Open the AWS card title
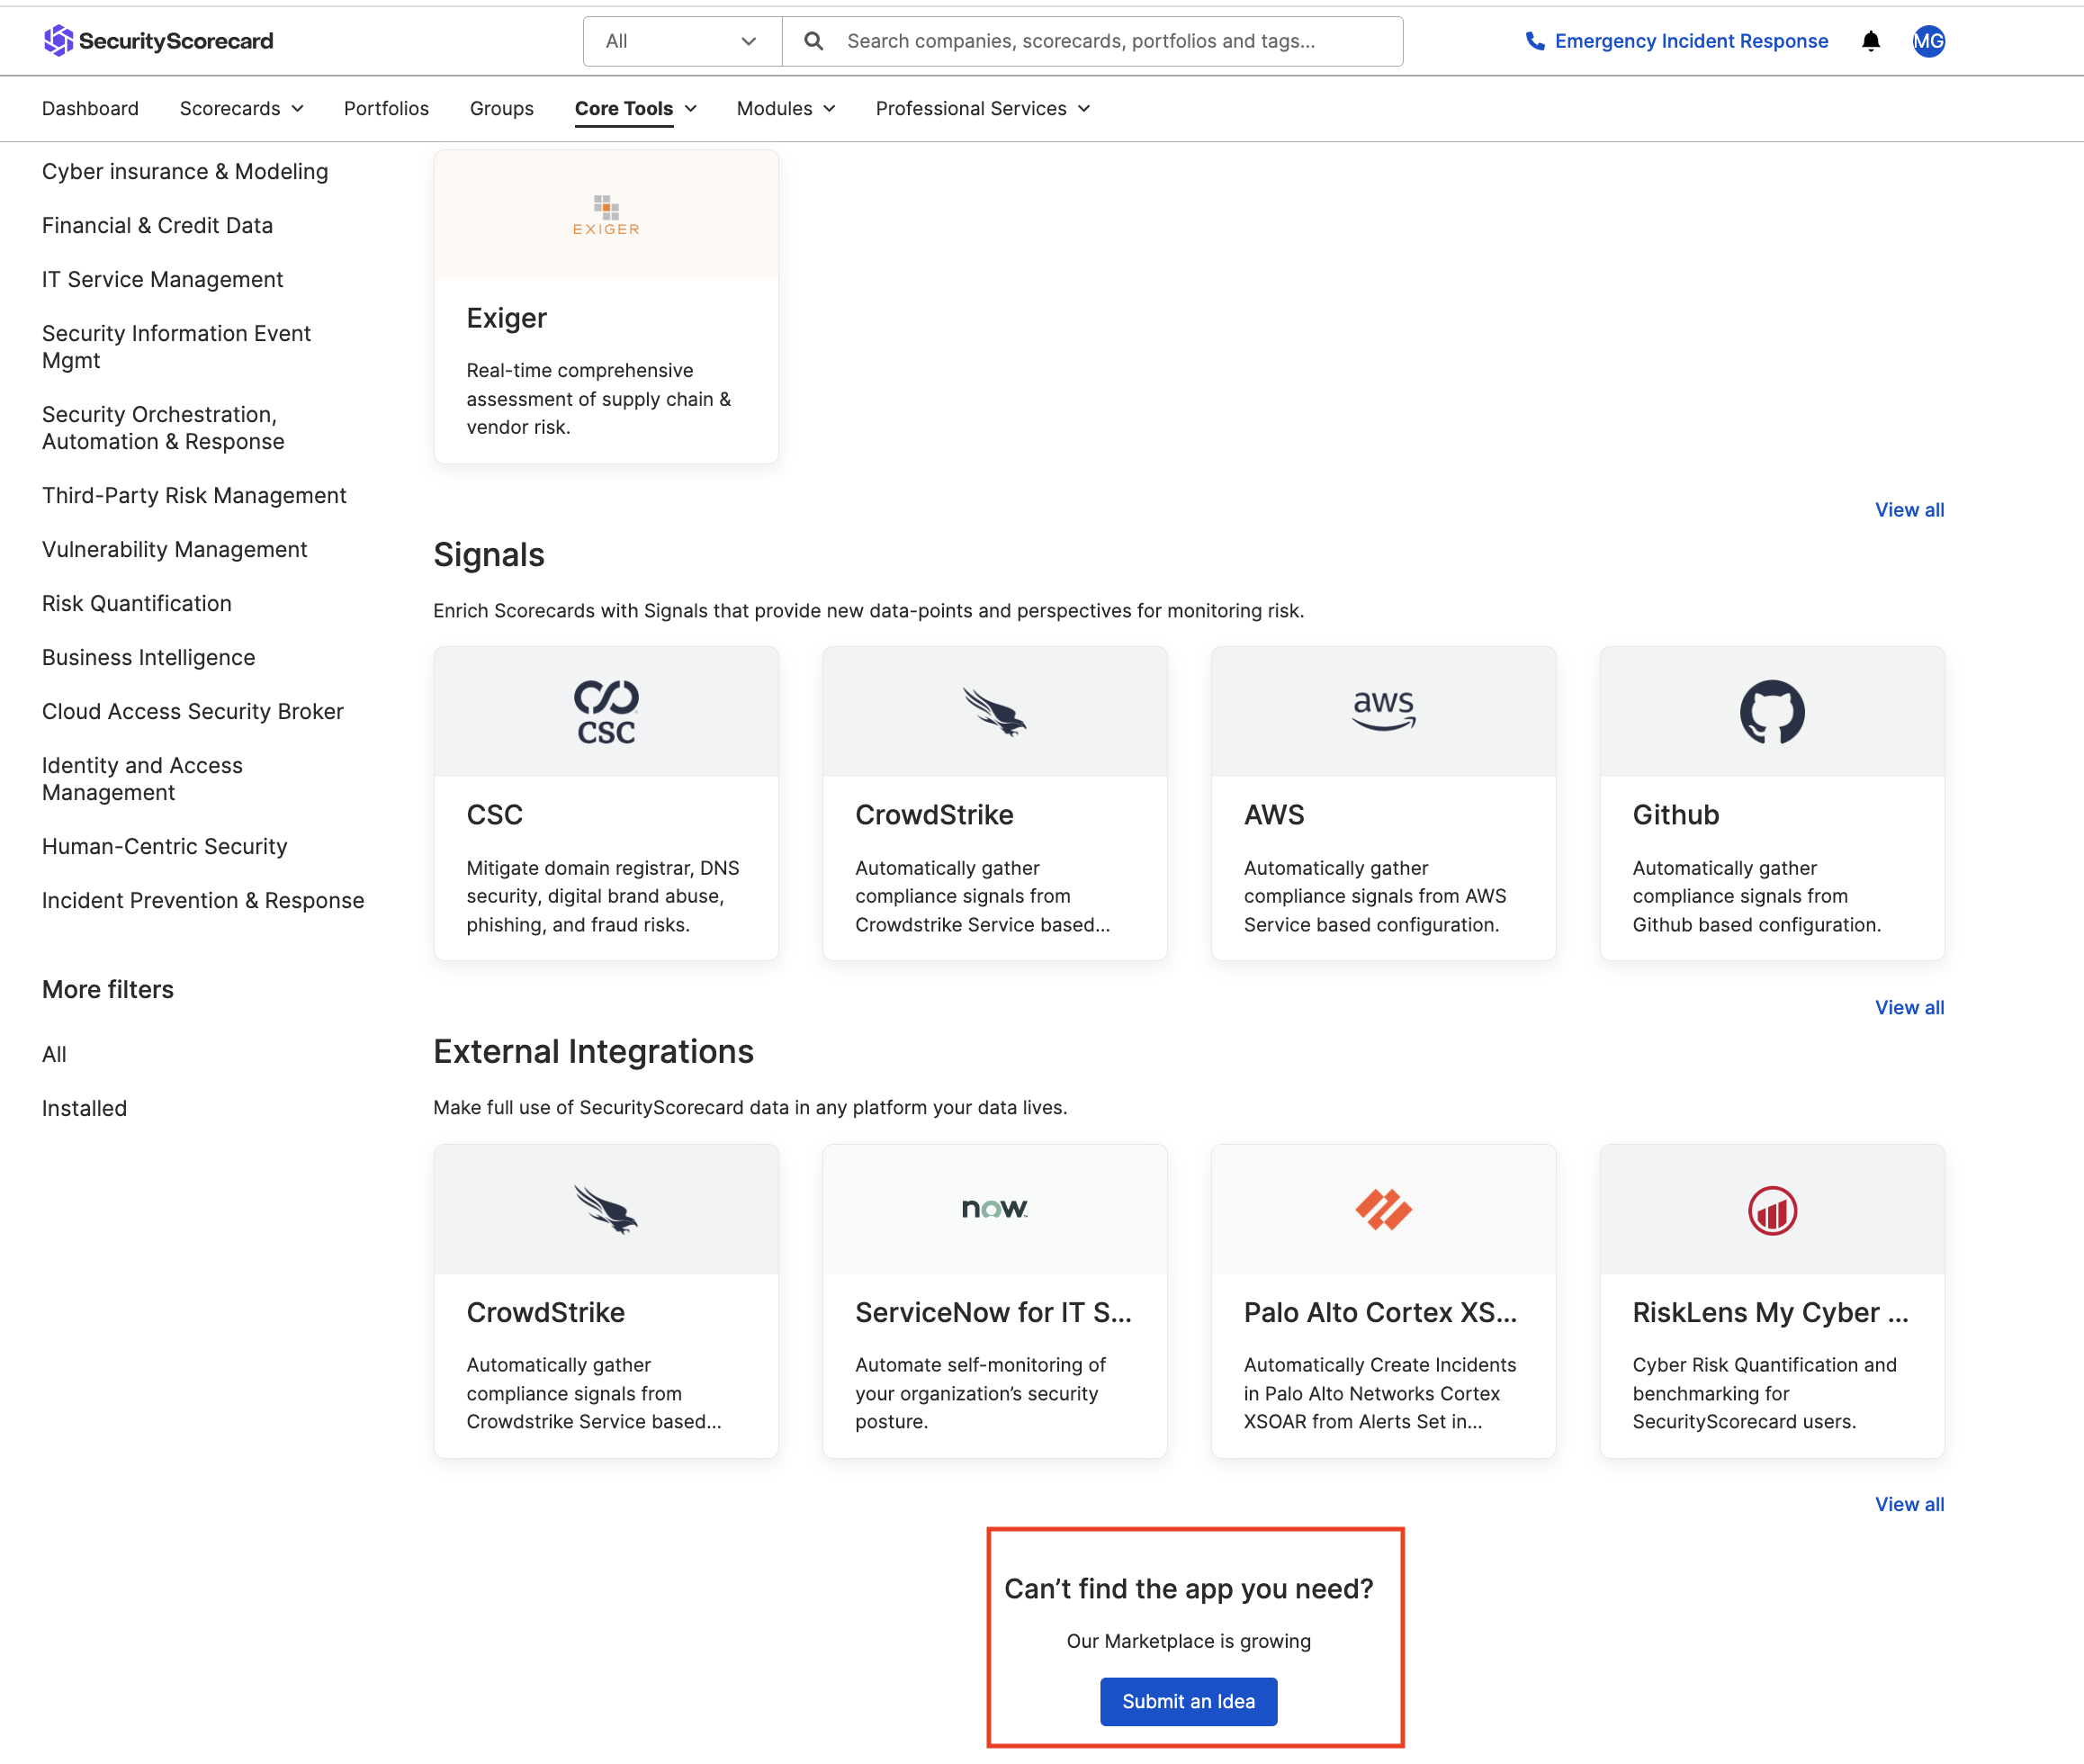The image size is (2084, 1764). tap(1274, 815)
